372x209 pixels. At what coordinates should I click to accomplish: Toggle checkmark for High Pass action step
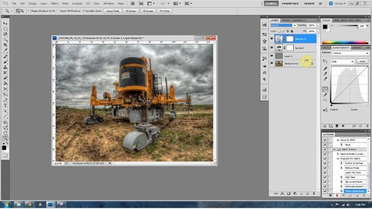[x=325, y=177]
